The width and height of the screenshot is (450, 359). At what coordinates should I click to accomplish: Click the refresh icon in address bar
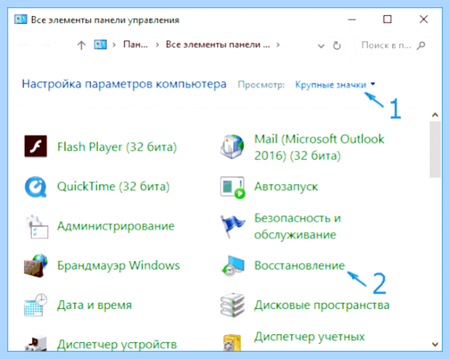[x=337, y=45]
